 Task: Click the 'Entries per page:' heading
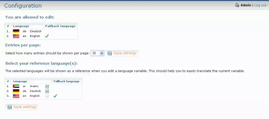23,45
